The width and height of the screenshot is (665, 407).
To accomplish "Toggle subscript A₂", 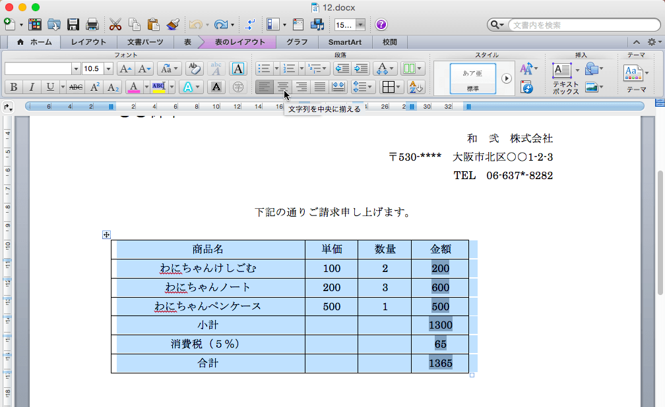I will [x=113, y=87].
